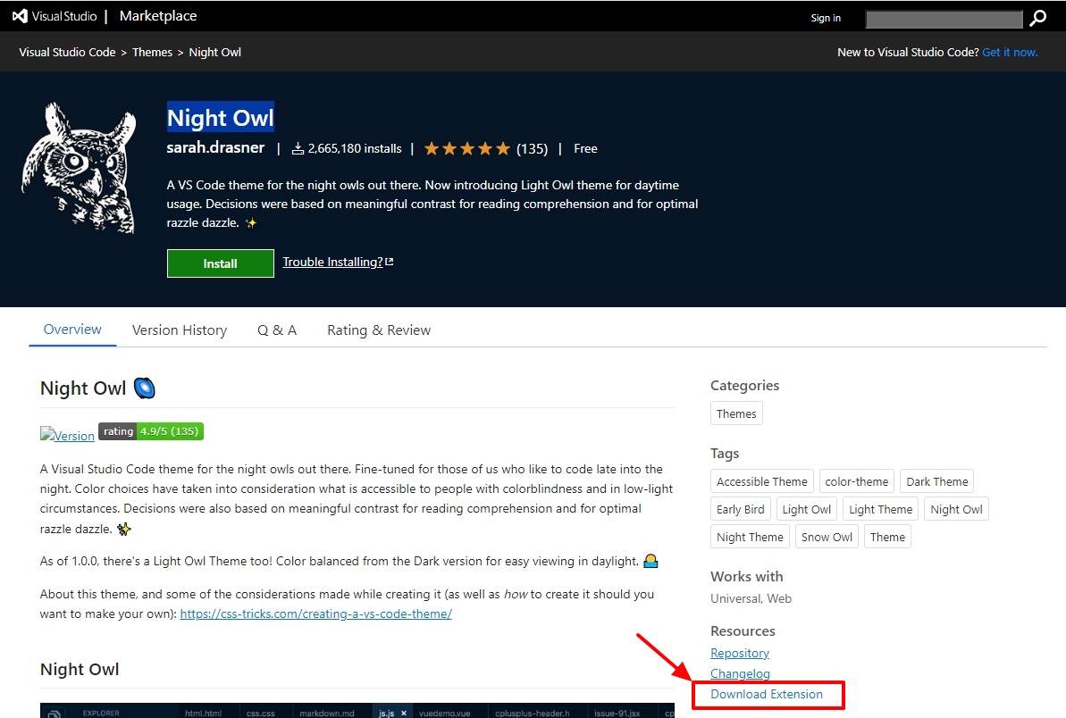Click the Dark Theme tag
Viewport: 1066px width, 718px height.
click(936, 481)
